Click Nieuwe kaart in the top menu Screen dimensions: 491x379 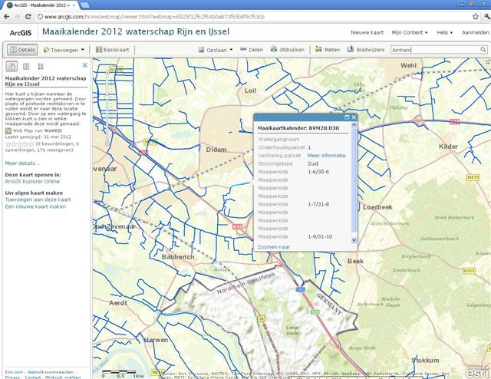tap(367, 32)
